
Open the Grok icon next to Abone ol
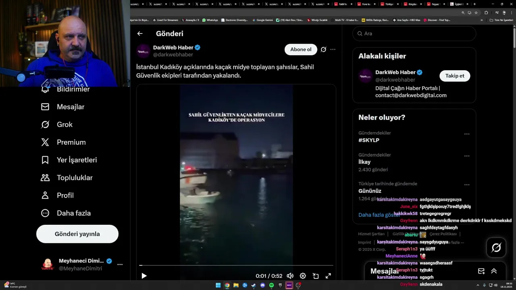(323, 50)
